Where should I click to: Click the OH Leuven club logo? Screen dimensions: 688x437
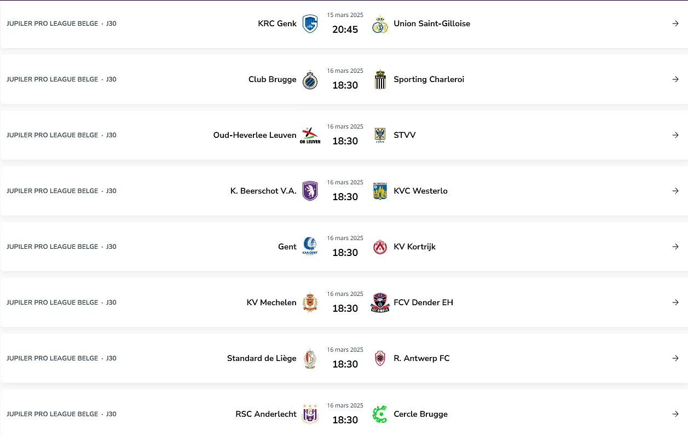pyautogui.click(x=310, y=135)
